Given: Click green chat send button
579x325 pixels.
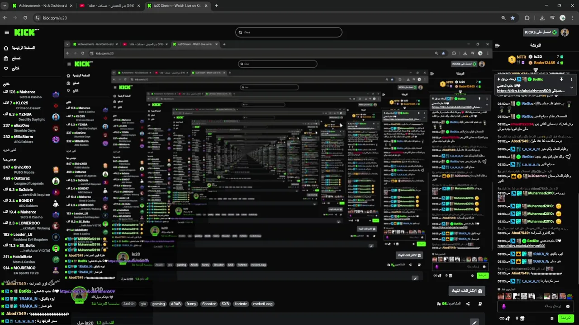Looking at the screenshot, I should pyautogui.click(x=565, y=318).
